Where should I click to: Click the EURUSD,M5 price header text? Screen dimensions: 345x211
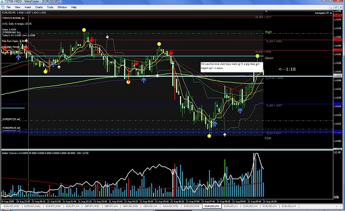tap(24, 13)
